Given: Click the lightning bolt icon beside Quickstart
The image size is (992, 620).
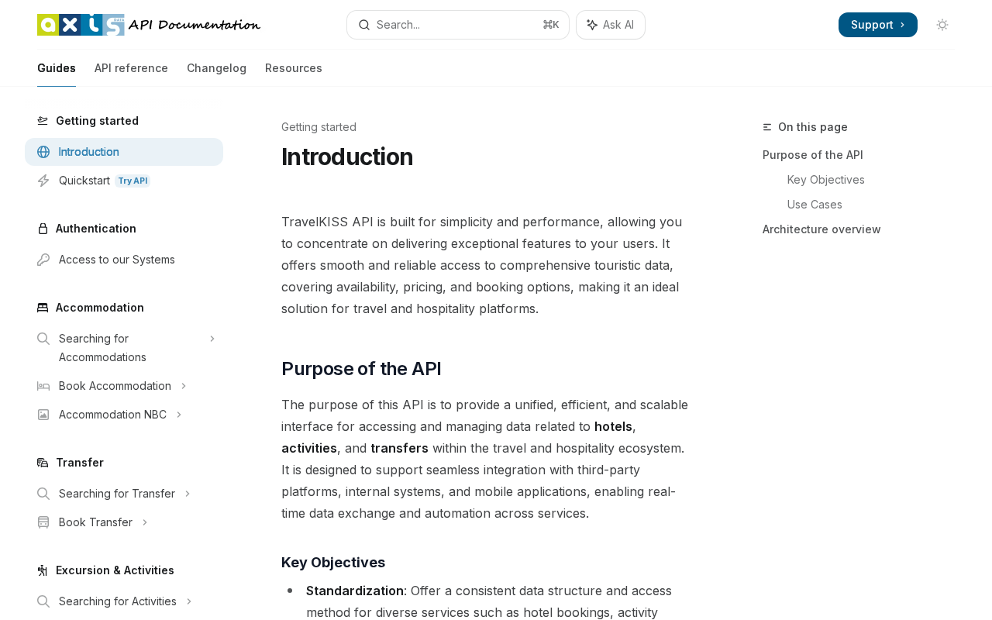Looking at the screenshot, I should pyautogui.click(x=43, y=181).
